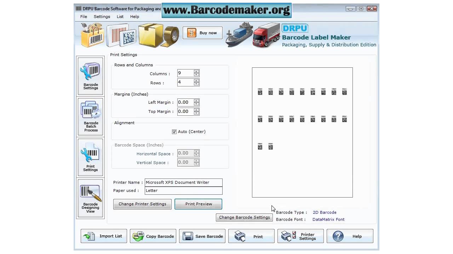Click the Printer Name text field
The image size is (453, 254).
[184, 182]
